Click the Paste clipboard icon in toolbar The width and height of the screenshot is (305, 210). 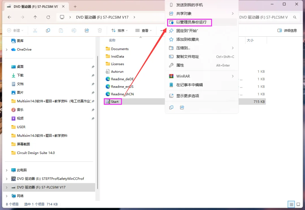(61, 30)
